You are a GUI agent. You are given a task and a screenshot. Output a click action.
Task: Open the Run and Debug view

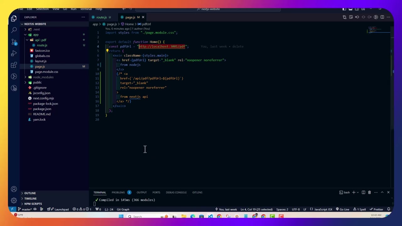pyautogui.click(x=14, y=53)
